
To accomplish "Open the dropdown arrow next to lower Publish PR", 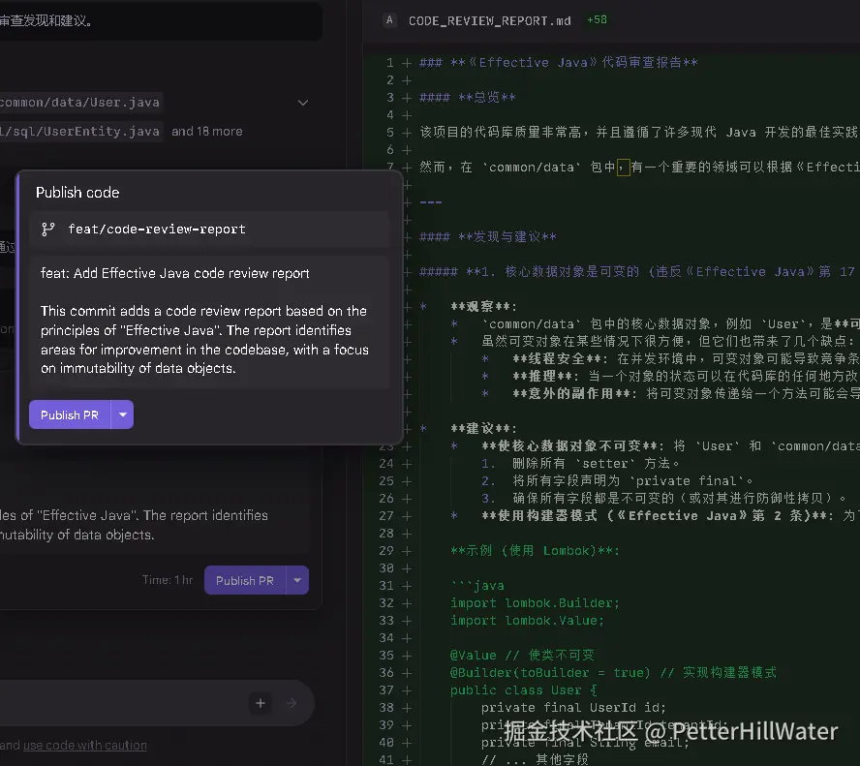I will [297, 581].
